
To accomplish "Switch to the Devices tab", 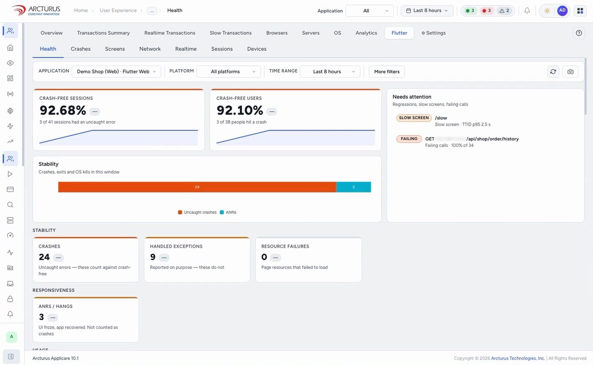I will [x=257, y=49].
